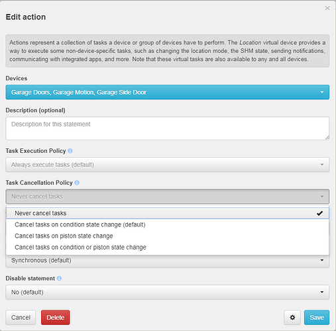Click the Description textarea resize handle

point(327,138)
